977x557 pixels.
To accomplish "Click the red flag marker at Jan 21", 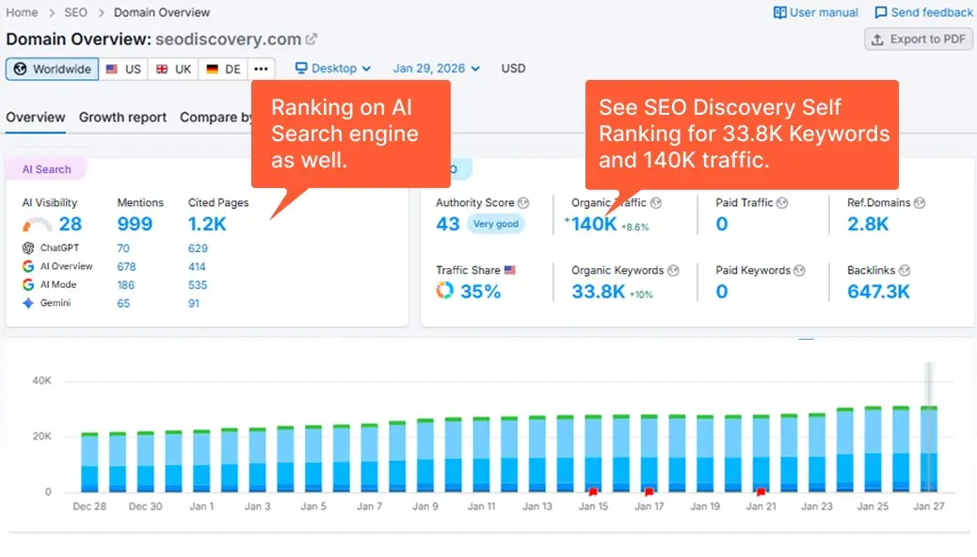I will (761, 491).
